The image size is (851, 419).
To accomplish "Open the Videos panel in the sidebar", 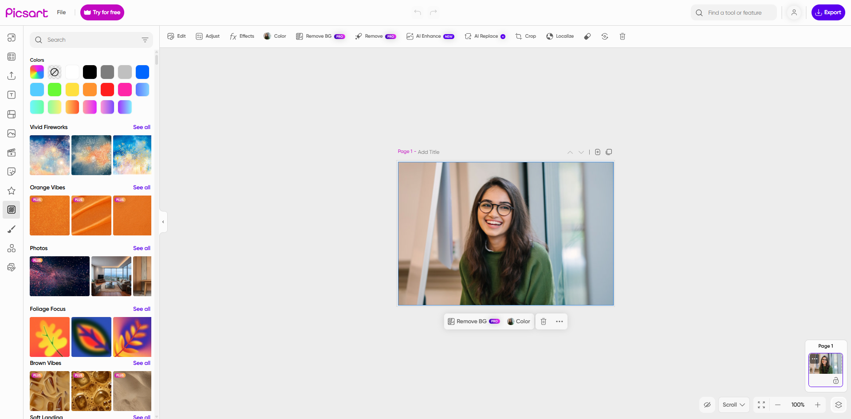I will [x=11, y=153].
